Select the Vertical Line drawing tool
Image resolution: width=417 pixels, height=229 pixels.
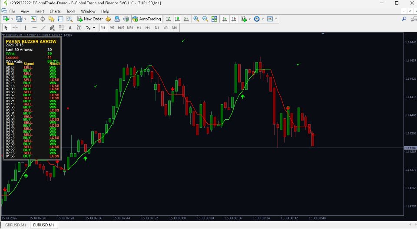(x=25, y=28)
